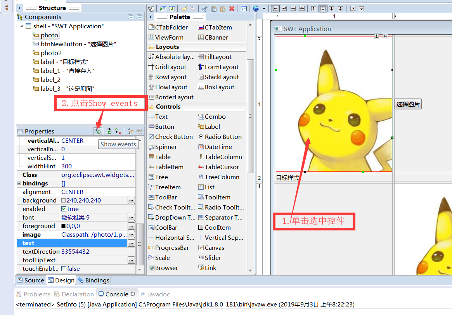This screenshot has height=315, width=452.
Task: Click ellipsis button for background property
Action: coord(131,200)
